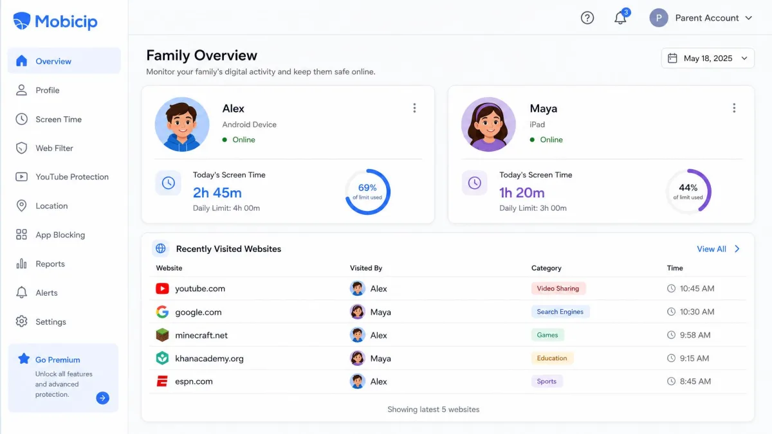Click the View All link
Viewport: 772px width, 434px height.
click(712, 249)
